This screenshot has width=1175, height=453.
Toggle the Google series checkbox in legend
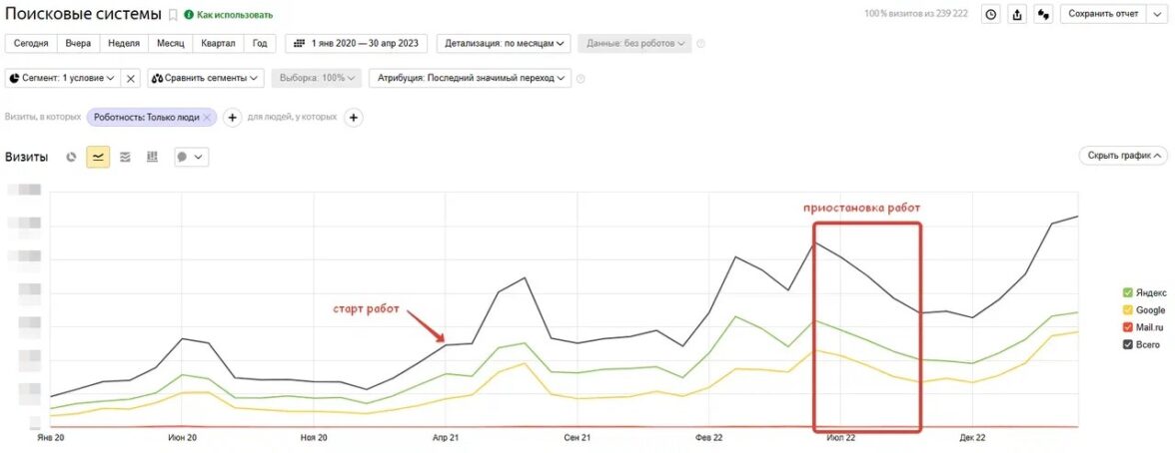1128,310
